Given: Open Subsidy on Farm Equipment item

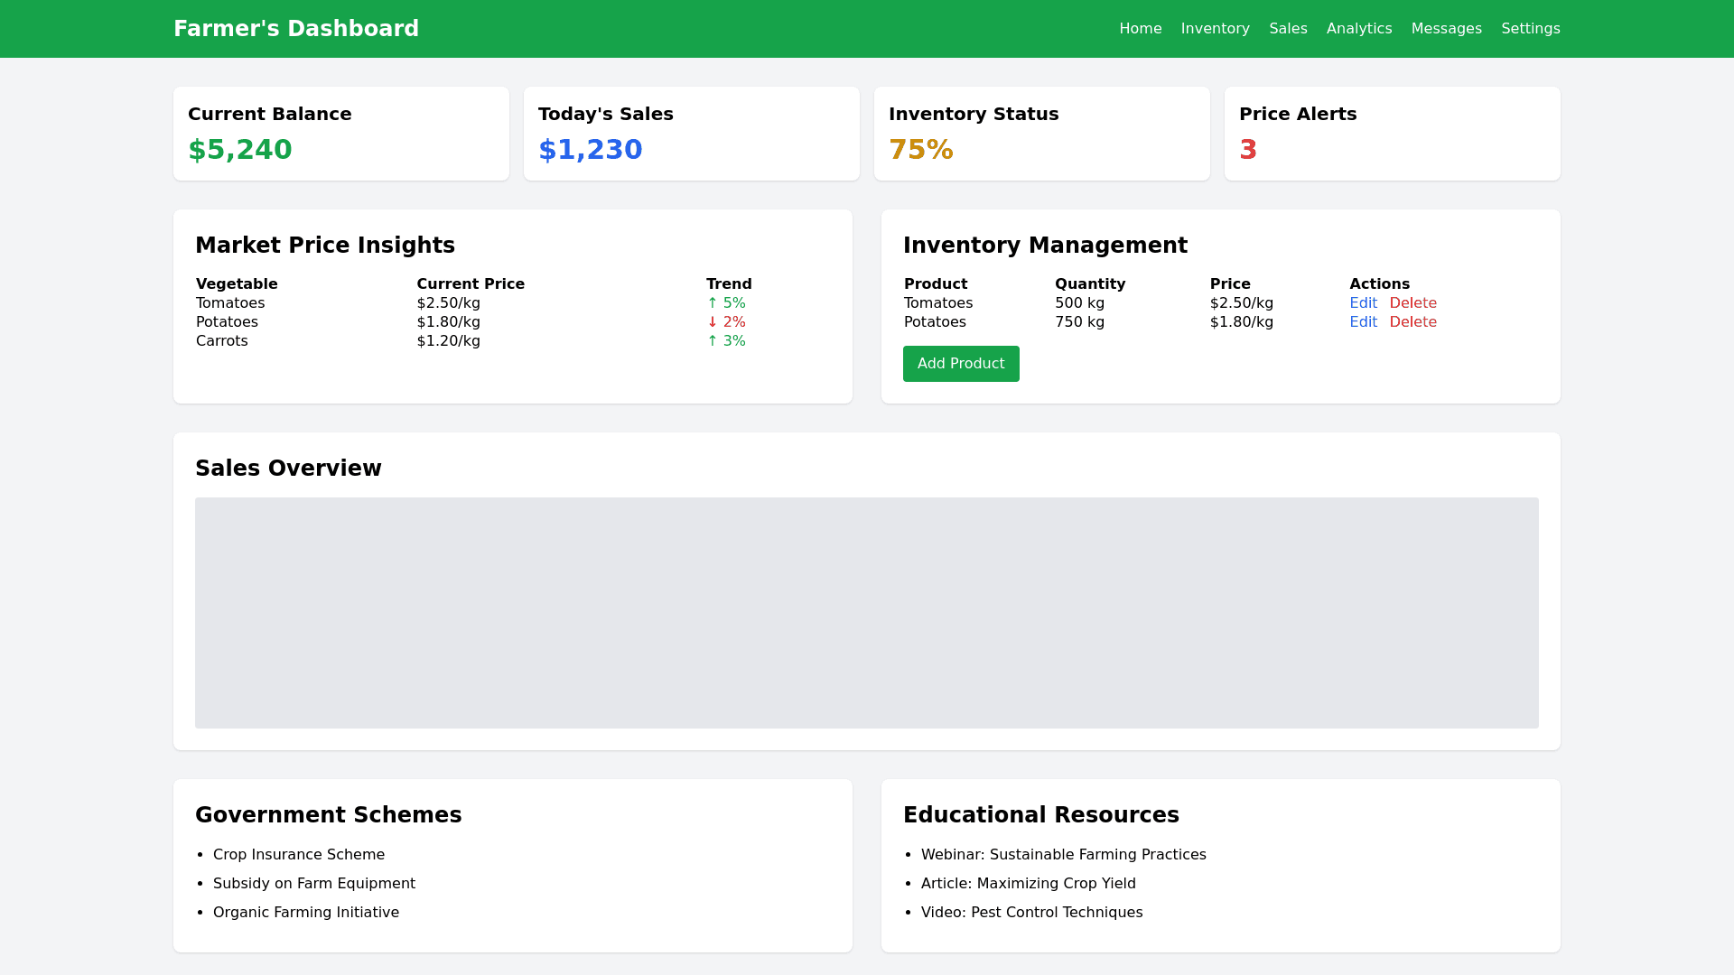Looking at the screenshot, I should pos(314,884).
